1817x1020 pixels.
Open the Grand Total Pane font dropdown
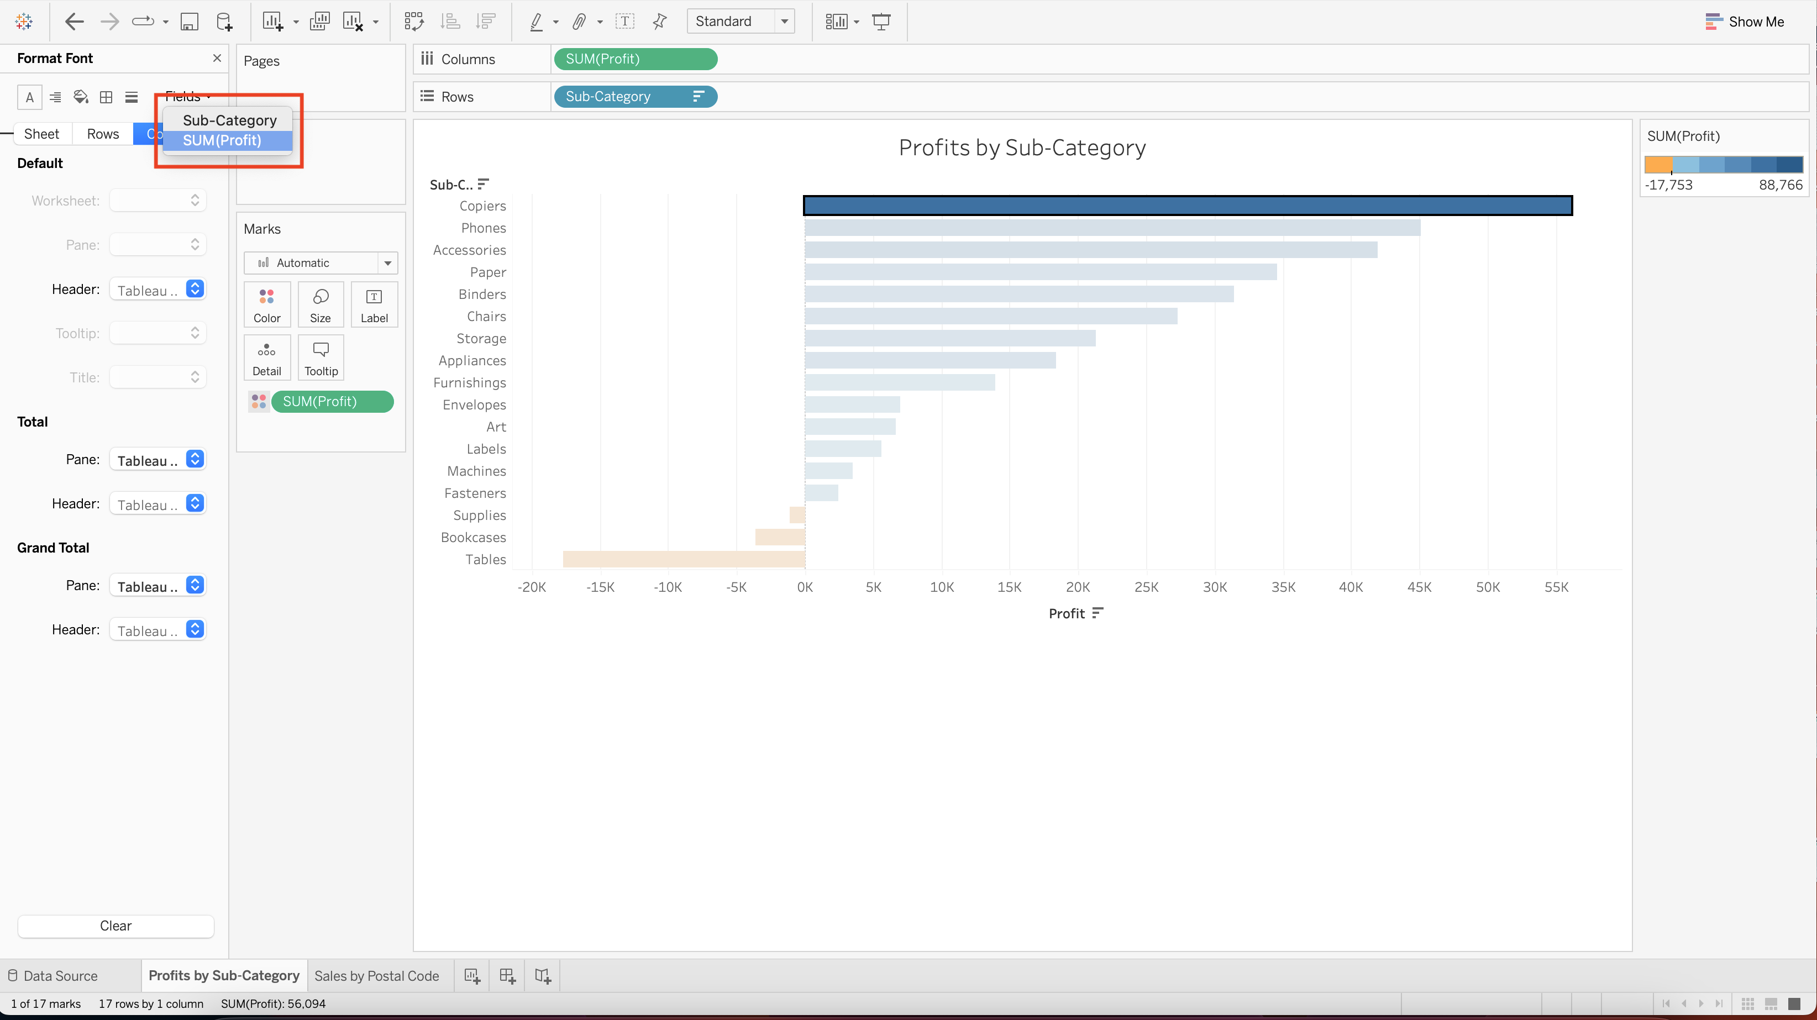click(157, 586)
